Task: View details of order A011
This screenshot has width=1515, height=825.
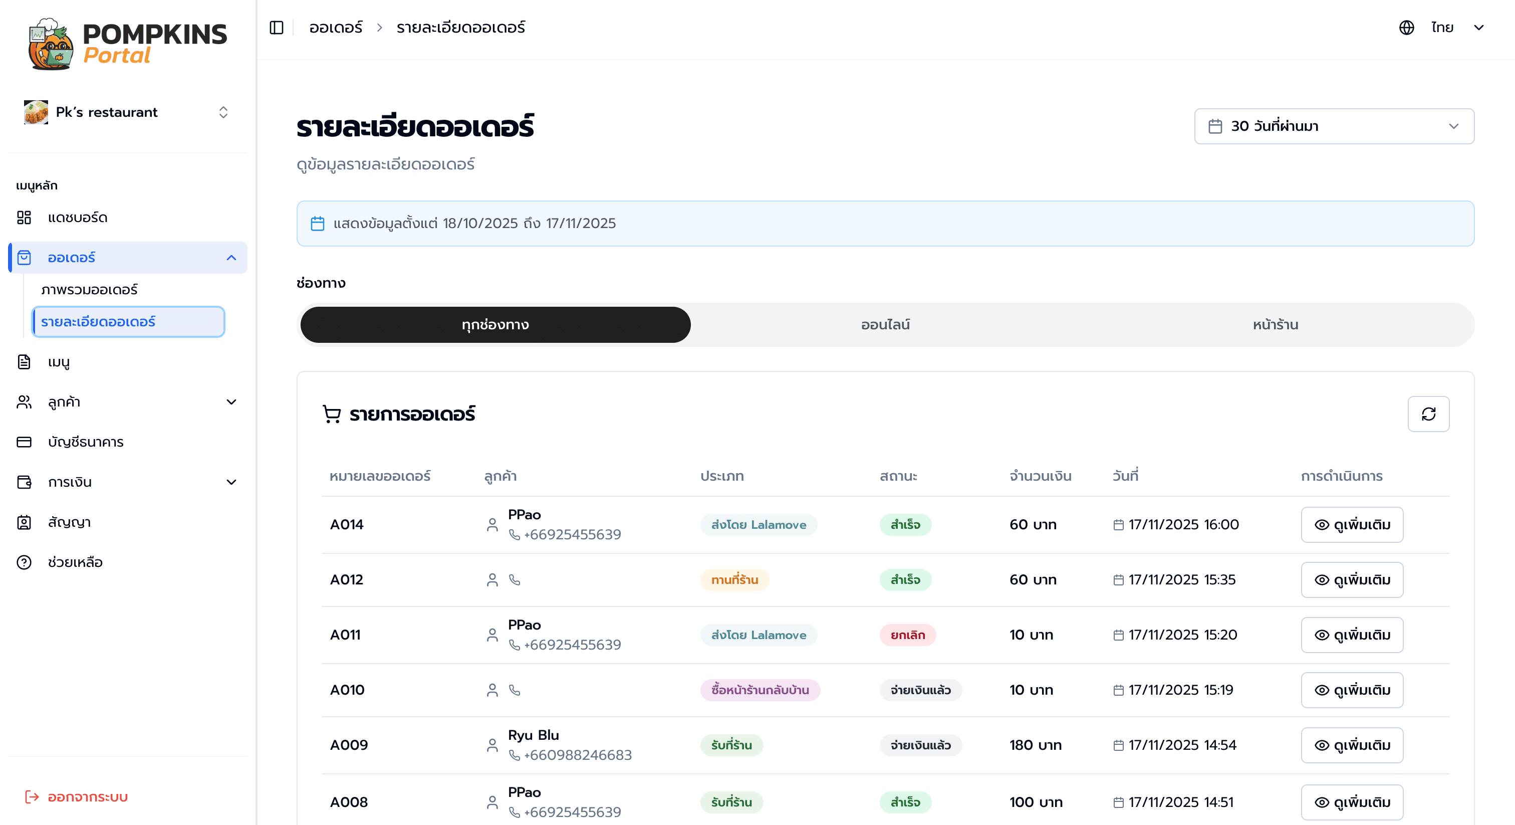Action: tap(1352, 635)
